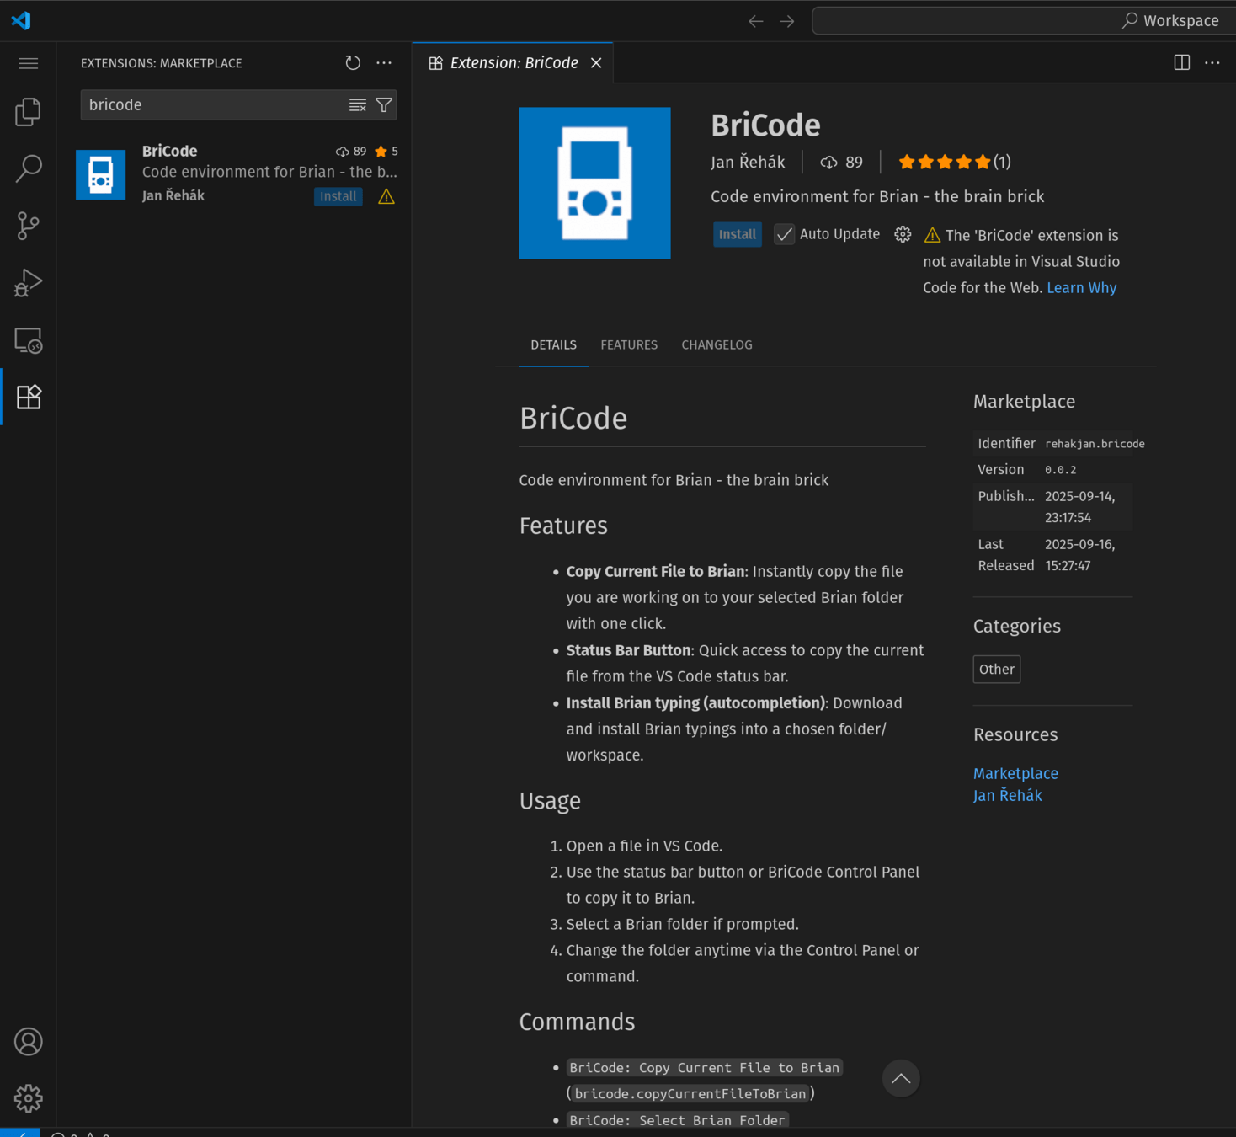The image size is (1236, 1137).
Task: Click the warning icon on BriCode list entry
Action: (386, 196)
